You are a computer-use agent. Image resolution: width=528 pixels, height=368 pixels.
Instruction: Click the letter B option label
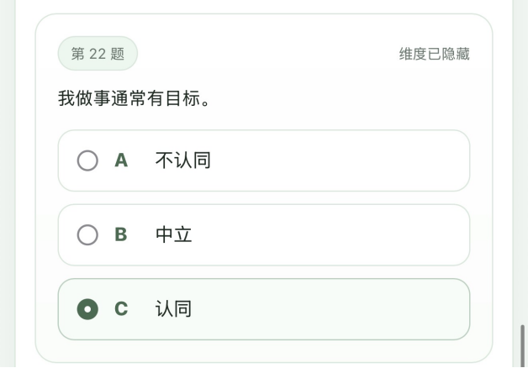(121, 234)
